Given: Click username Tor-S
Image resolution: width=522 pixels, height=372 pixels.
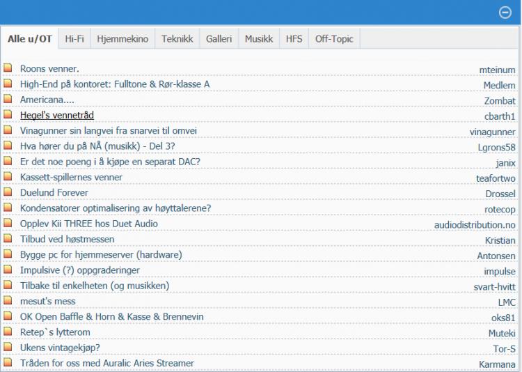Looking at the screenshot, I should pyautogui.click(x=504, y=349).
